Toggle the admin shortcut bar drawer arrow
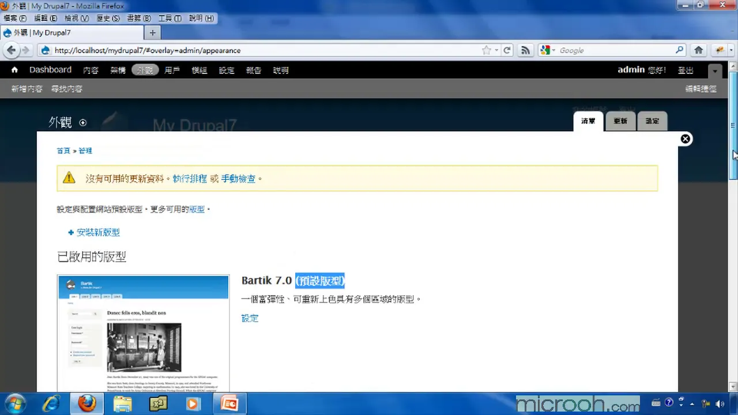Screen dimensions: 738x415 tap(715, 71)
